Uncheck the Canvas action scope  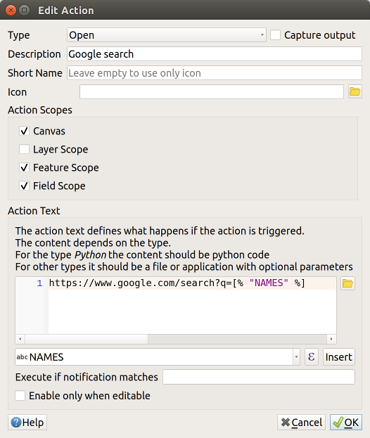click(x=24, y=131)
